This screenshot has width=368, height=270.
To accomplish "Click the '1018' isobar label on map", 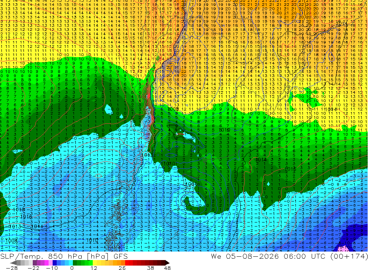I will 19,210.
